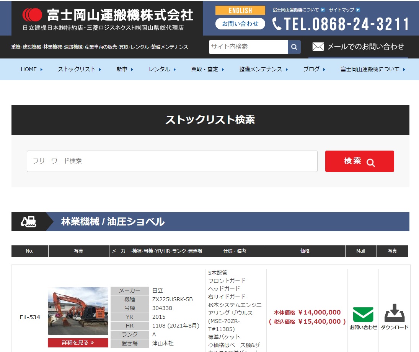Screen dimensions: 419x352
Task: Click the white お問い合わせ pill button
Action: coord(240,24)
